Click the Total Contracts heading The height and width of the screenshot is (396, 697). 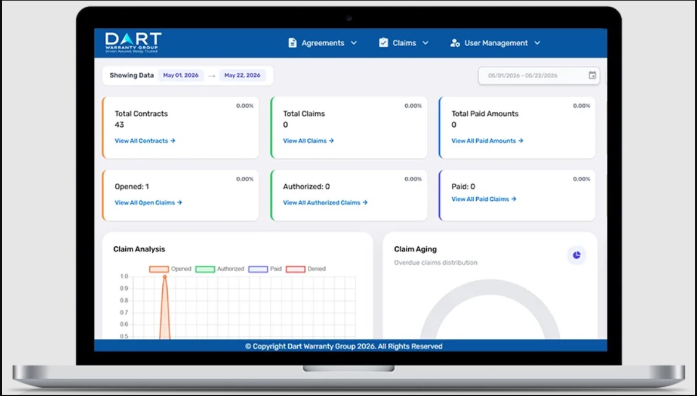(x=141, y=114)
